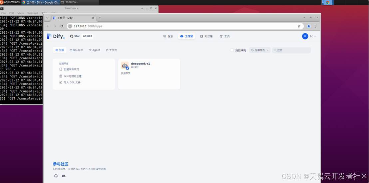Open the Discord community icon in footer
The width and height of the screenshot is (369, 183).
pyautogui.click(x=64, y=176)
